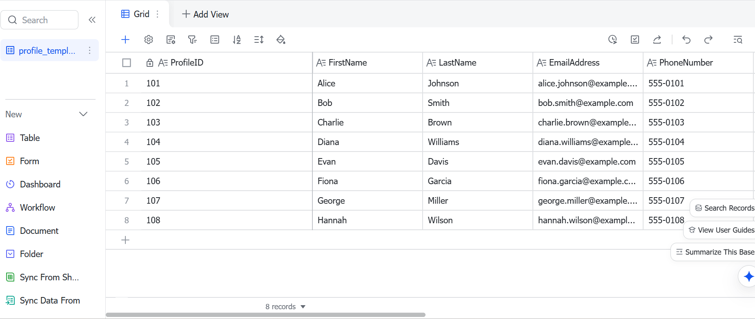This screenshot has height=319, width=755.
Task: Select cell 'bob.smith@example.com'
Action: pos(588,103)
